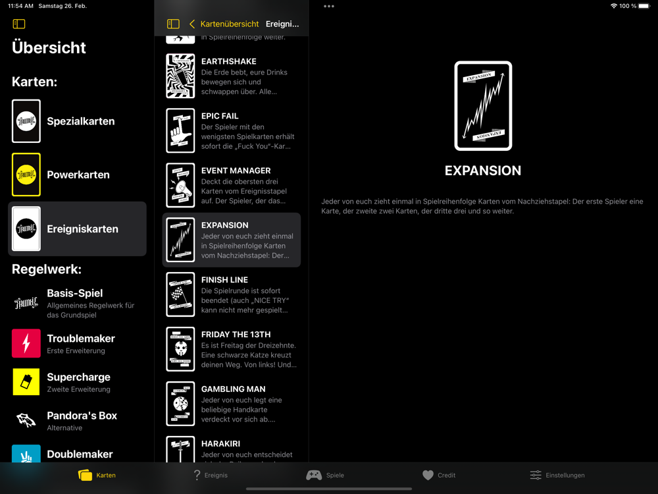Switch to the Ereignis tab
Image resolution: width=658 pixels, height=494 pixels.
pos(211,475)
